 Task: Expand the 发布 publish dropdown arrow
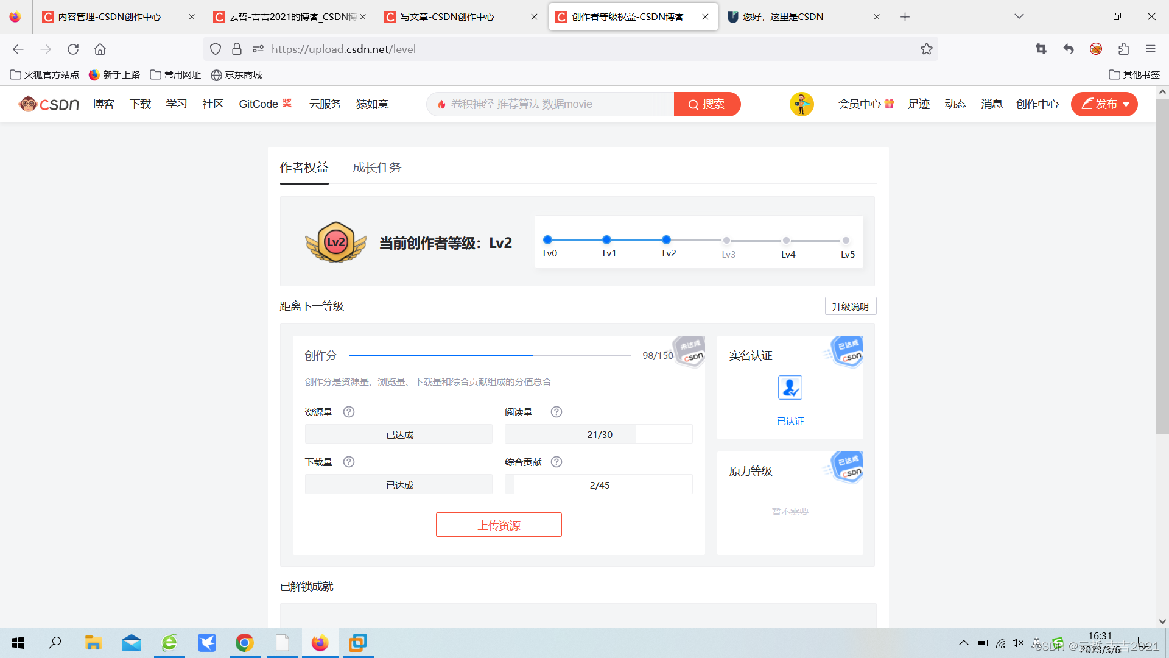(1126, 104)
